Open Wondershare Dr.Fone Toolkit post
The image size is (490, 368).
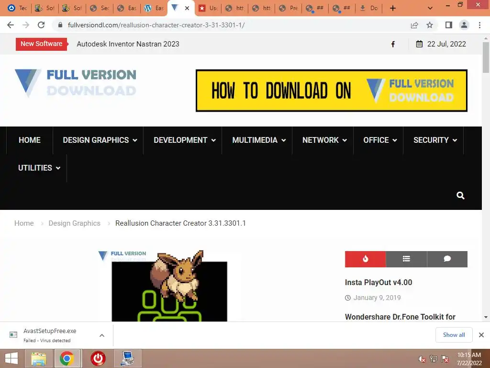click(x=400, y=317)
